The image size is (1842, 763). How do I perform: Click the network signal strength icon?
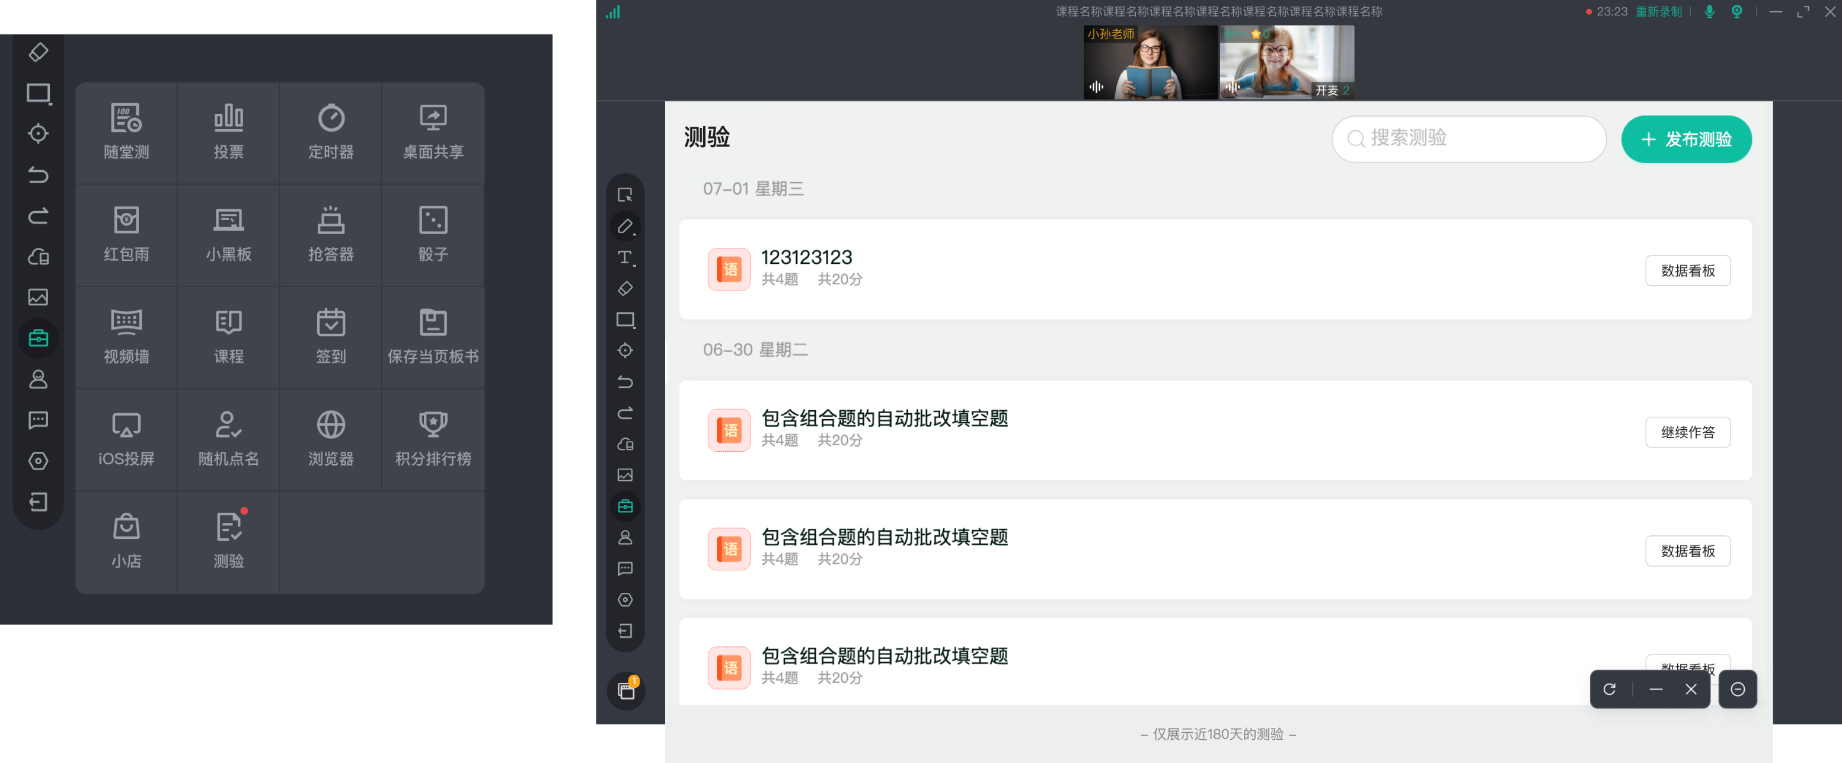[613, 12]
